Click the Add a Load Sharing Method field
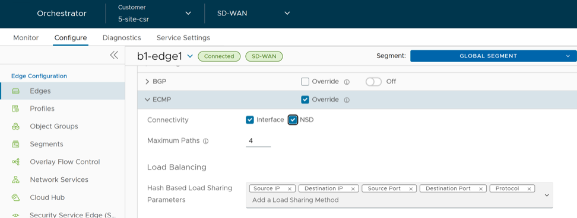The width and height of the screenshot is (577, 218). coord(295,200)
